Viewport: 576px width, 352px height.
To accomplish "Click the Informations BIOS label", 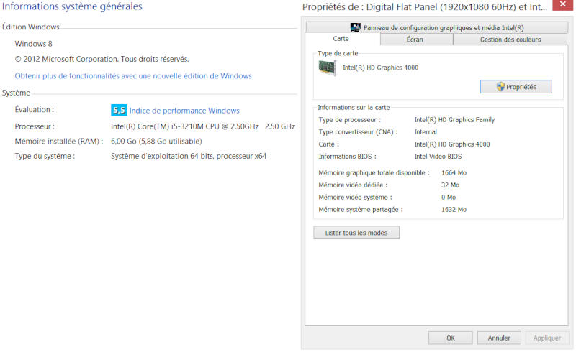I will click(347, 157).
